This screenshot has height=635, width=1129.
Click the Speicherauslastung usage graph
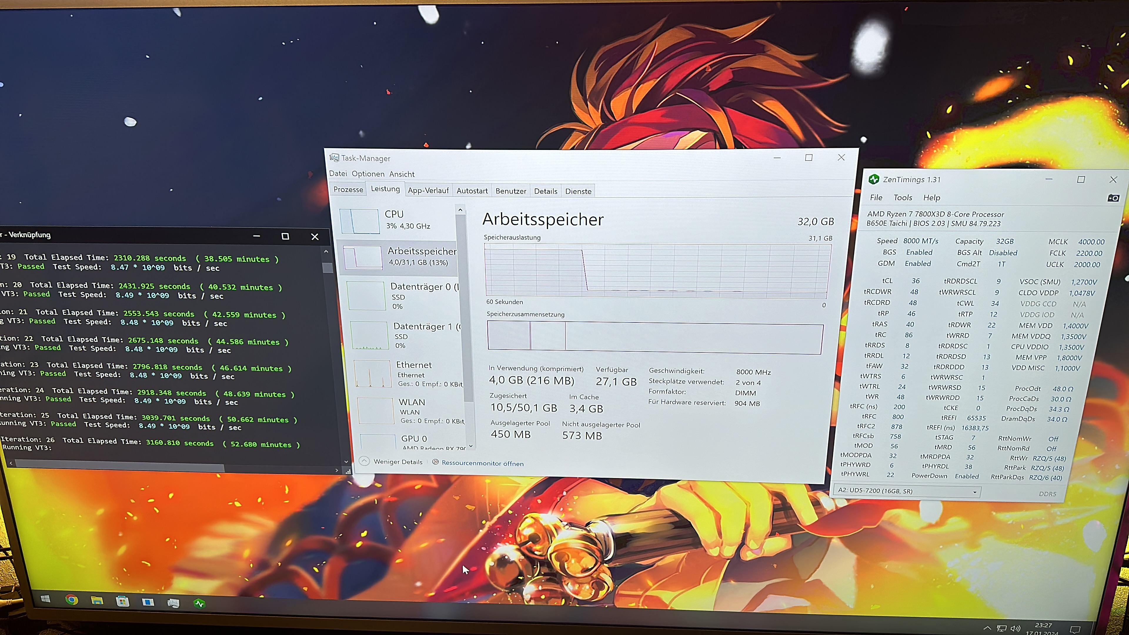pos(657,270)
